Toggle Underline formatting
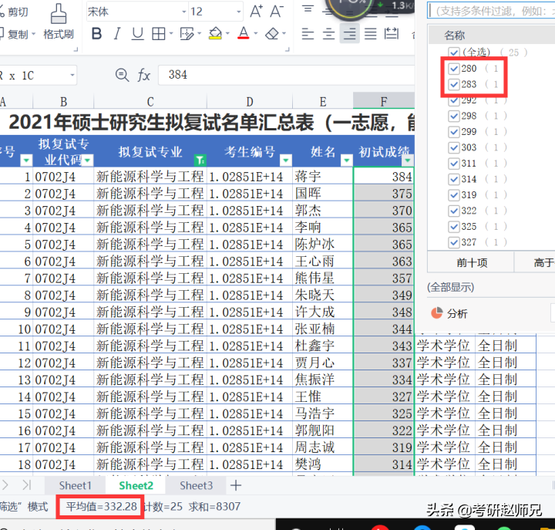Screen dimensions: 555x530 point(137,34)
